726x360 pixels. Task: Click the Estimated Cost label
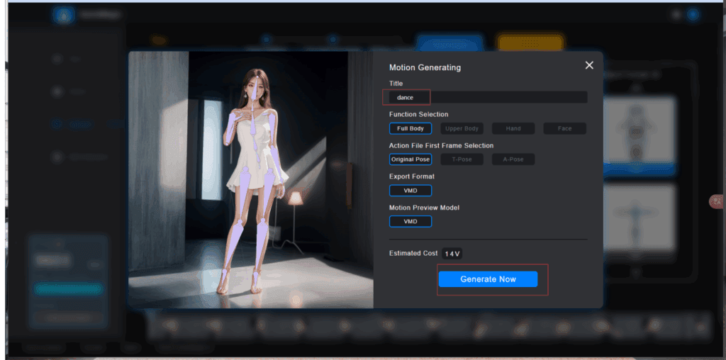(413, 253)
